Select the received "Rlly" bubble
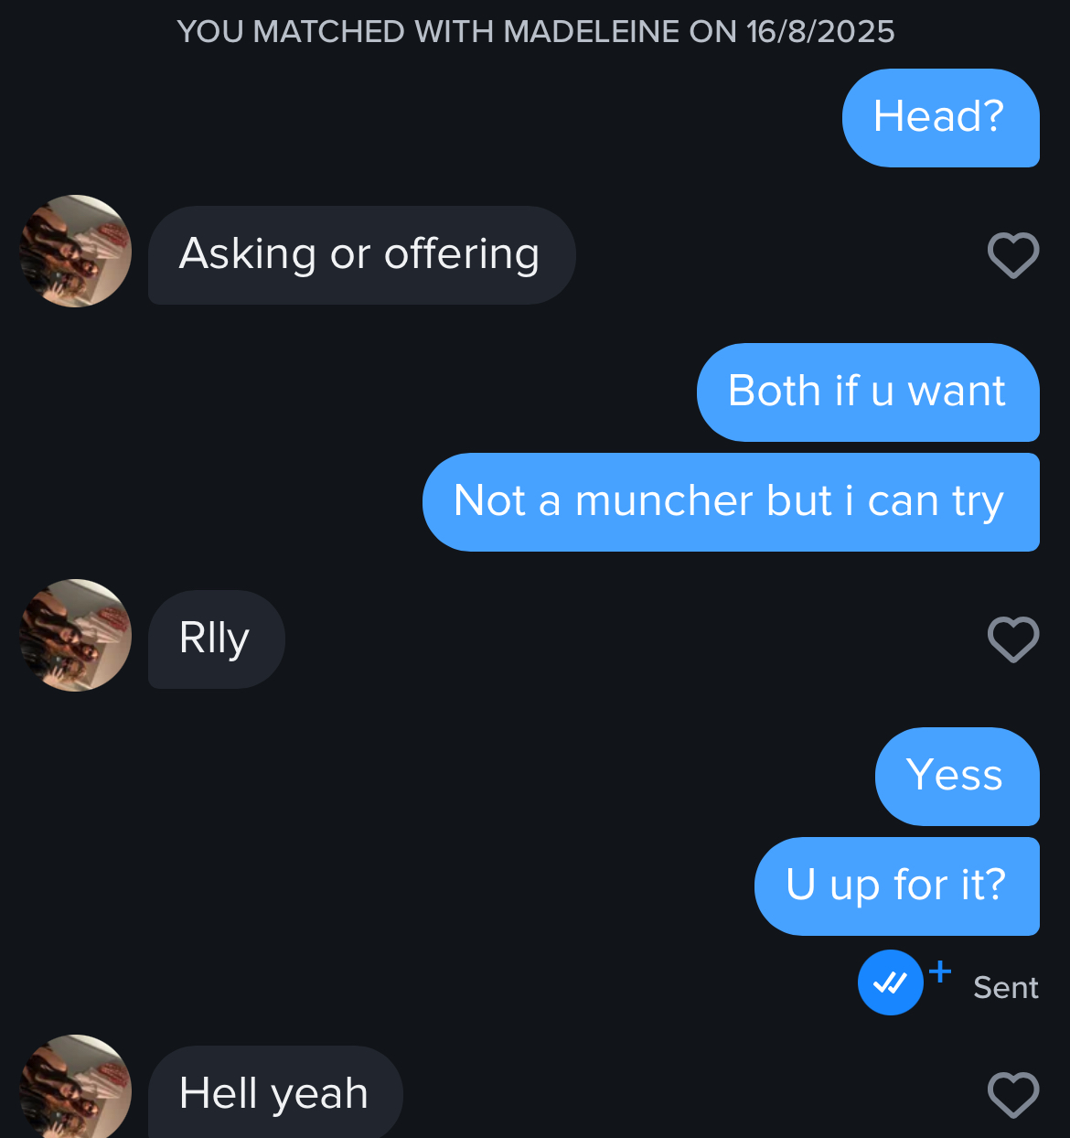 [216, 639]
